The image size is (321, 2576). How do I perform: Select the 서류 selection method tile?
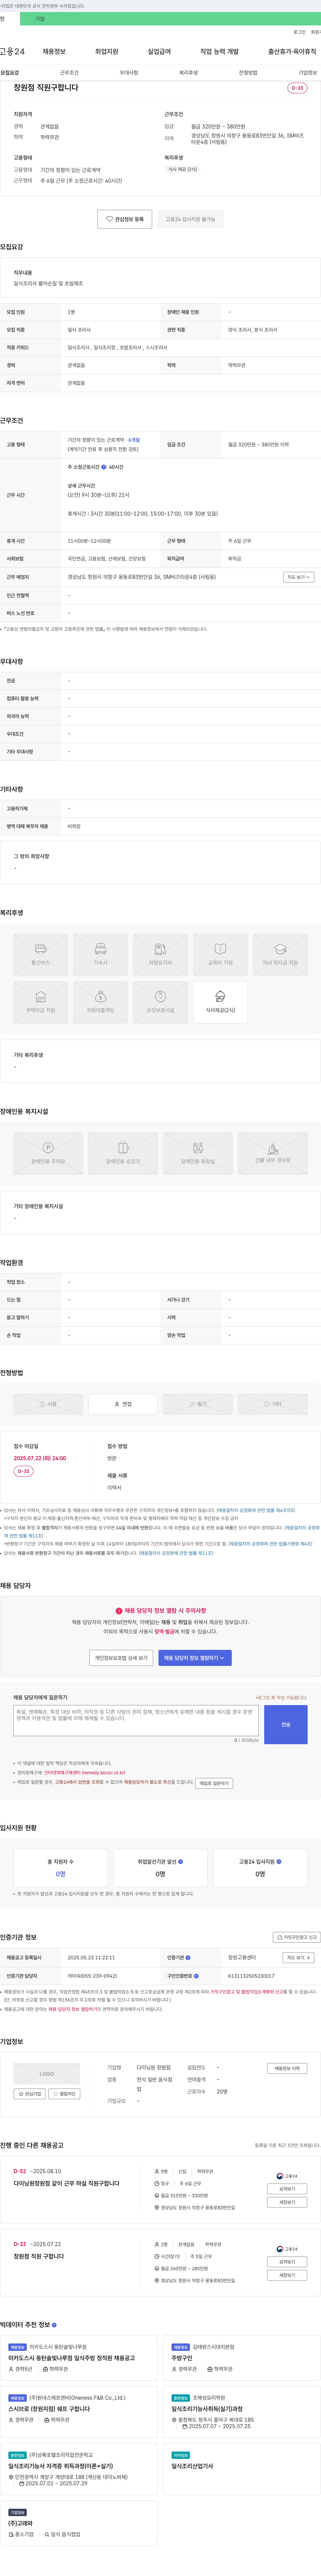click(48, 1404)
